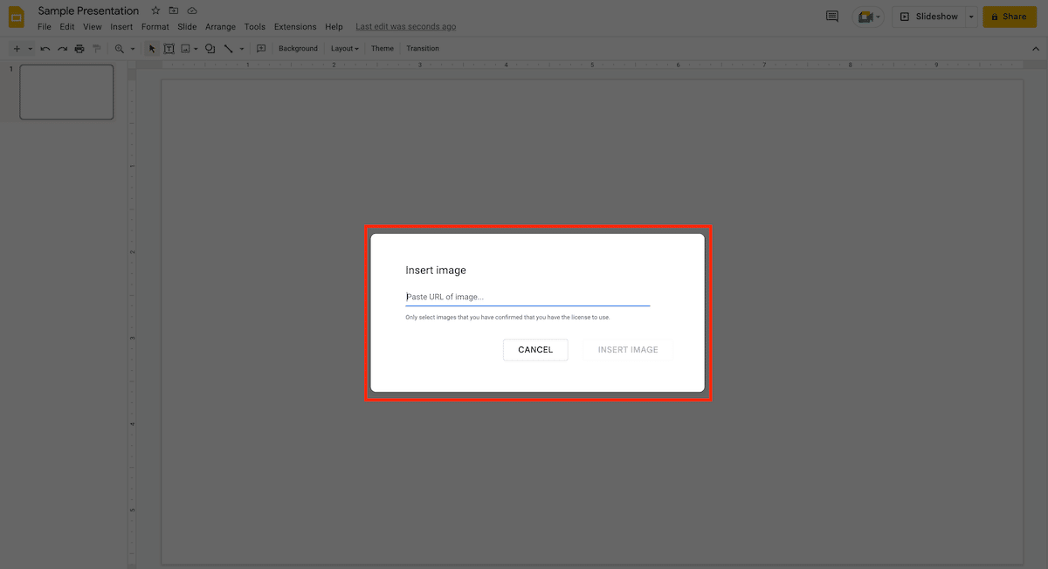Open the Layout dropdown
The image size is (1048, 569).
point(344,48)
